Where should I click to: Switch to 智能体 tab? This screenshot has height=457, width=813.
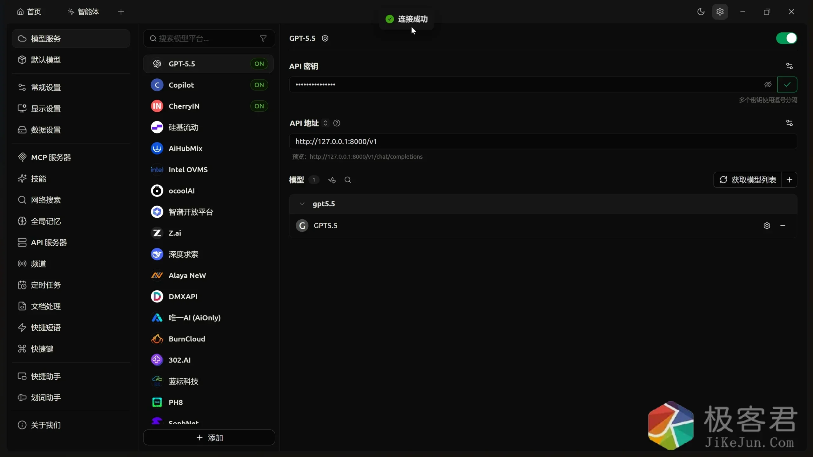click(x=83, y=12)
